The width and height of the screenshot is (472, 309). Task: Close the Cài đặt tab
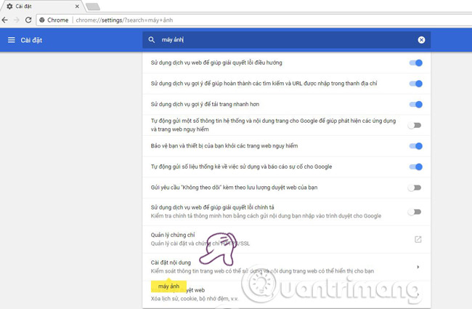[x=77, y=6]
